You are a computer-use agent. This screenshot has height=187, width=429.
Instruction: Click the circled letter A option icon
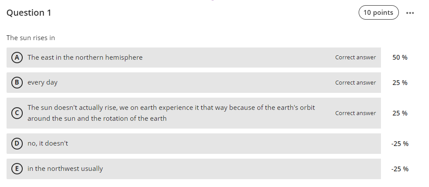tap(17, 58)
